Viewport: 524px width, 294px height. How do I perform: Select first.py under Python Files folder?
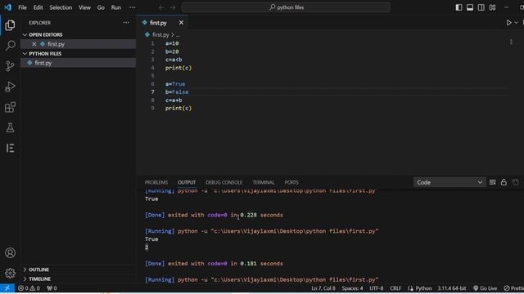pos(79,63)
